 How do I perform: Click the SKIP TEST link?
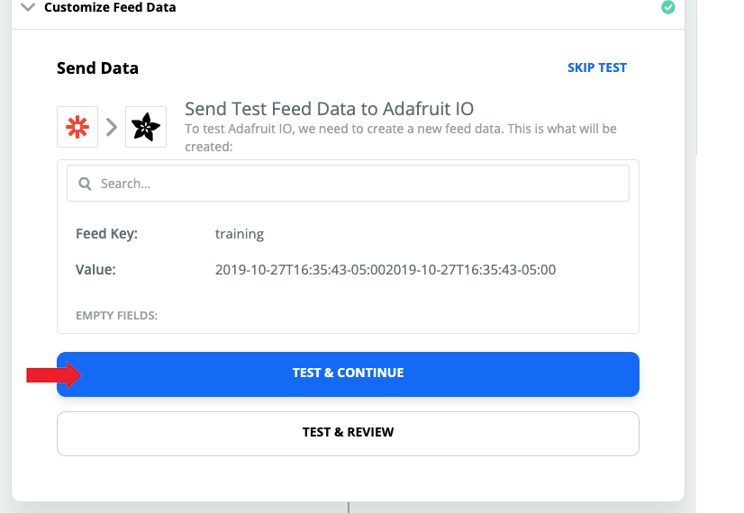[596, 67]
